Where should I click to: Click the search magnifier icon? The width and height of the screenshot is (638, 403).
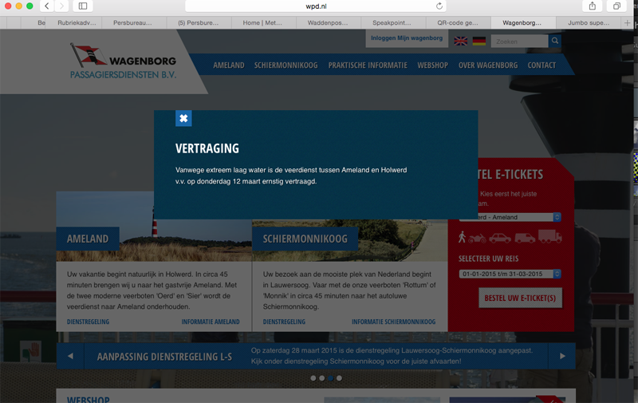tap(554, 41)
